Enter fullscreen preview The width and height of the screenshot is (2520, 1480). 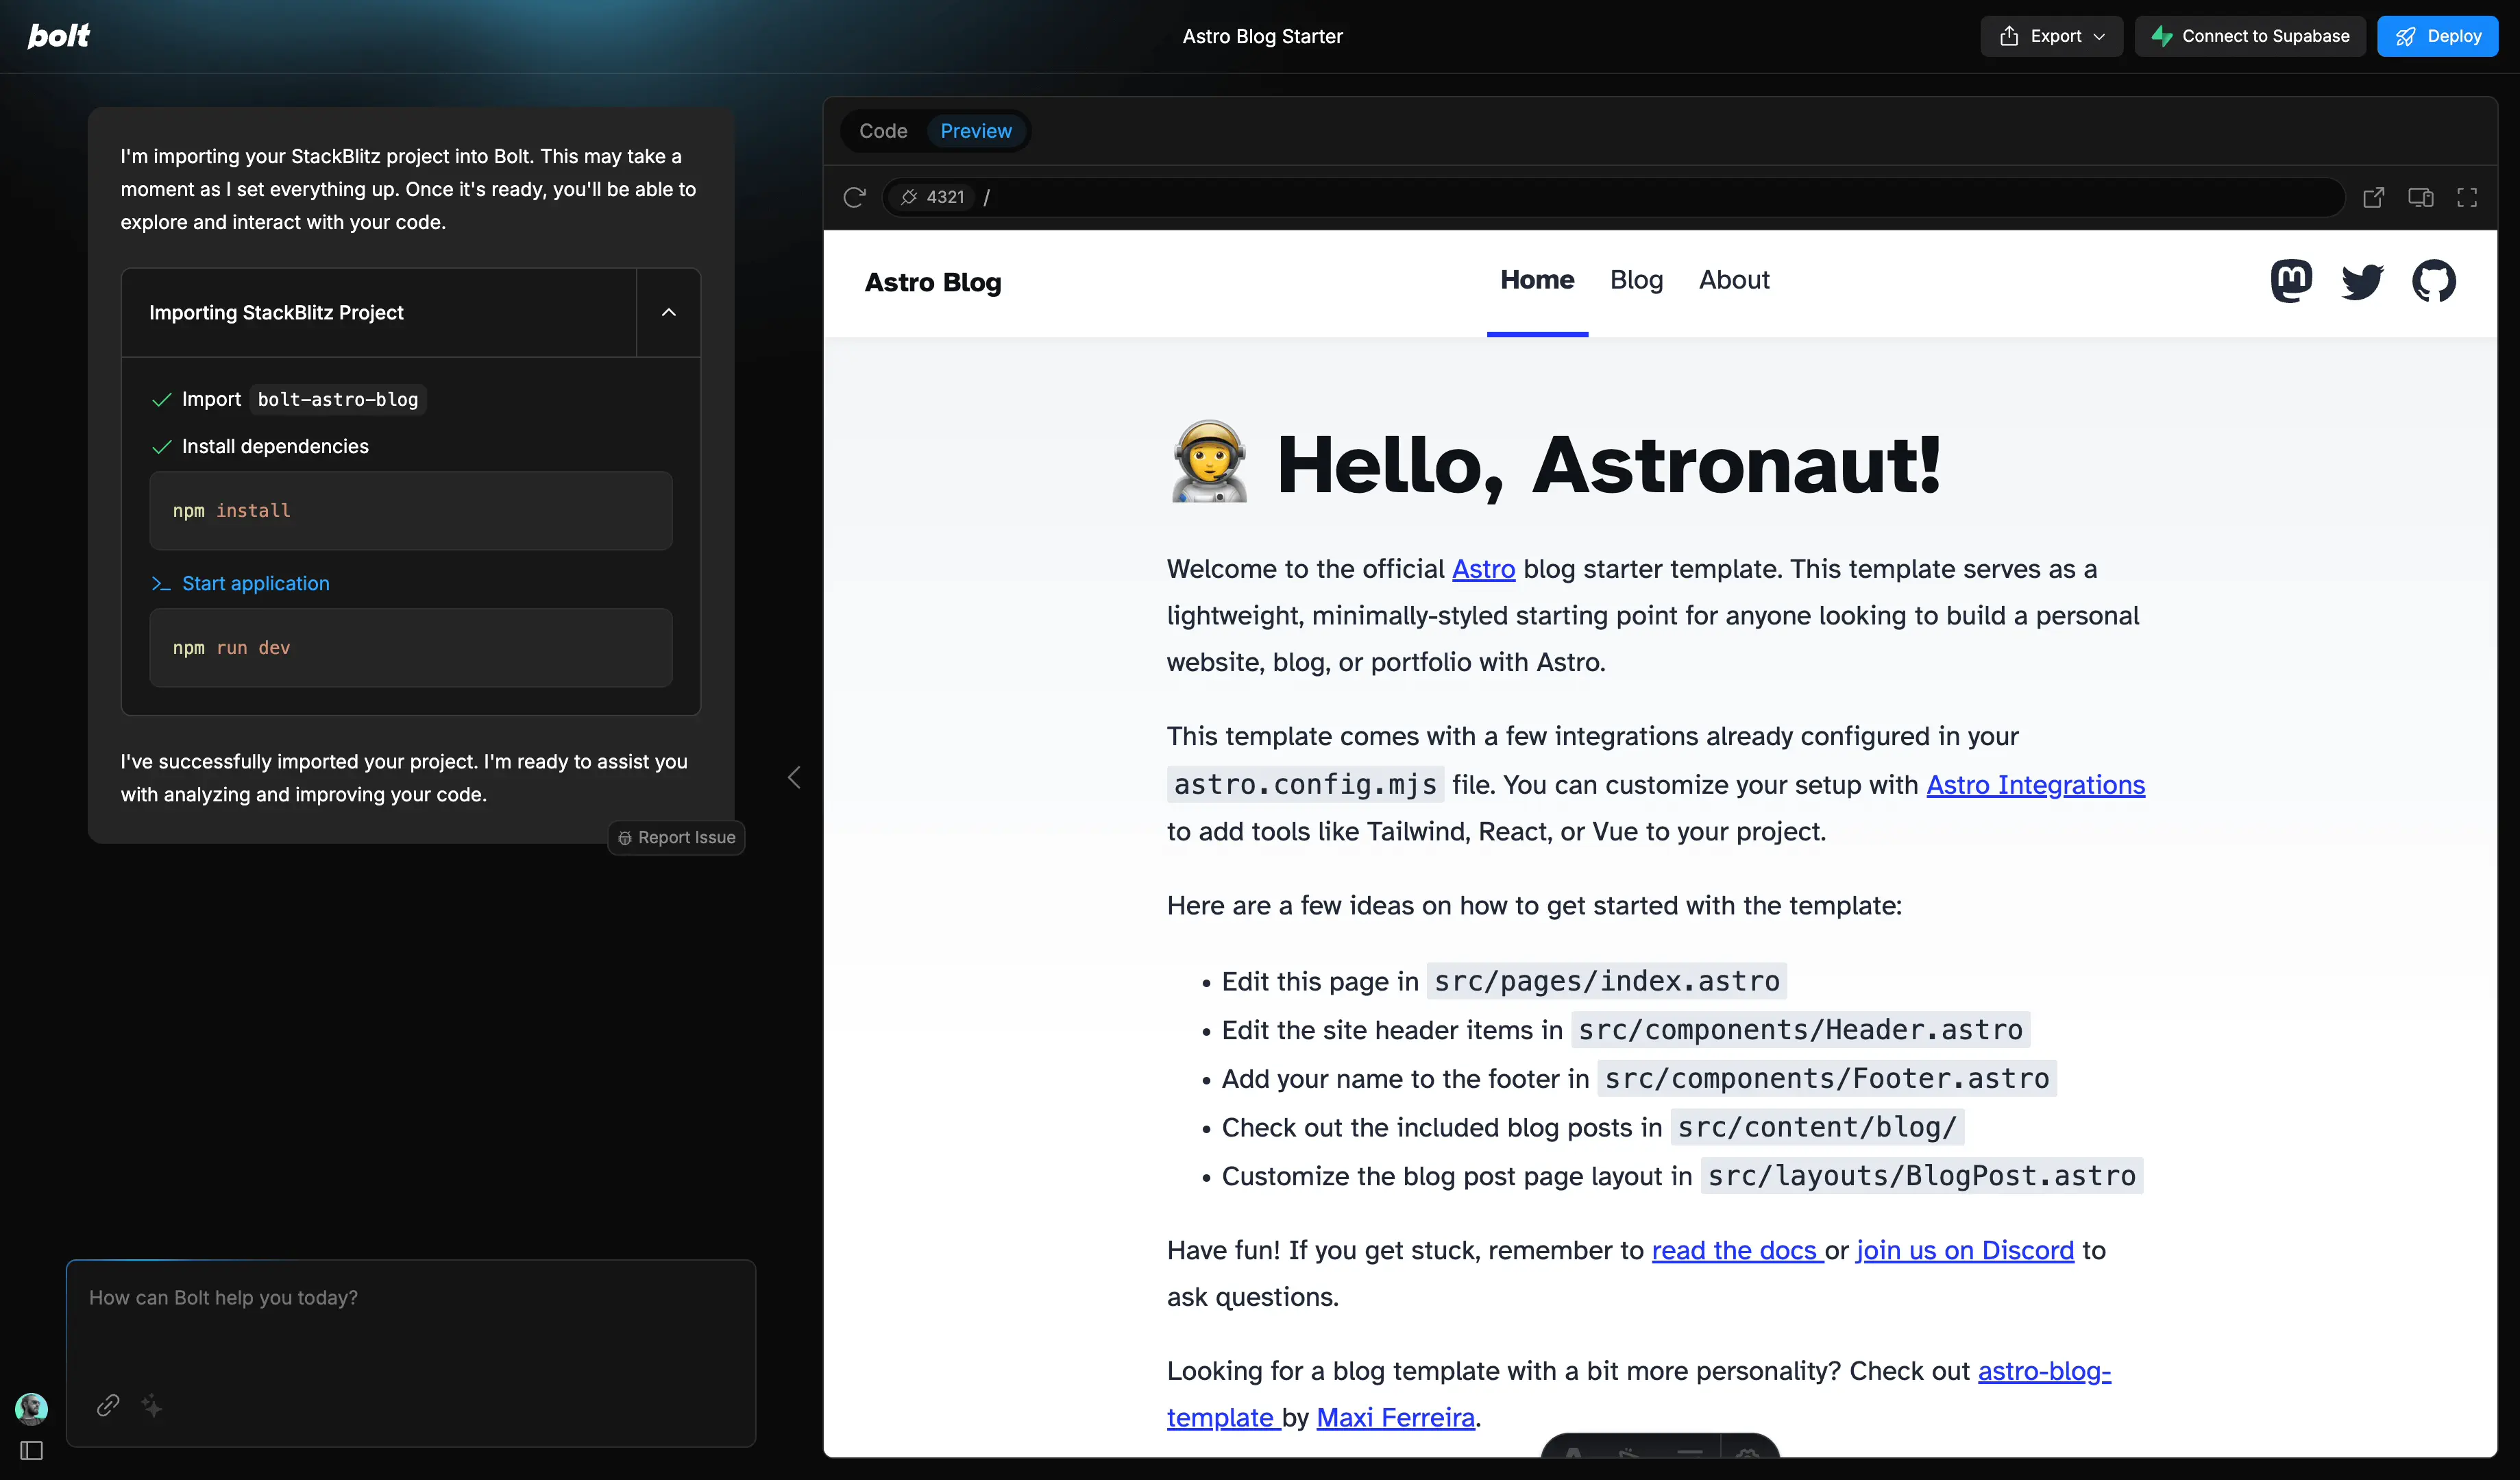pyautogui.click(x=2467, y=197)
